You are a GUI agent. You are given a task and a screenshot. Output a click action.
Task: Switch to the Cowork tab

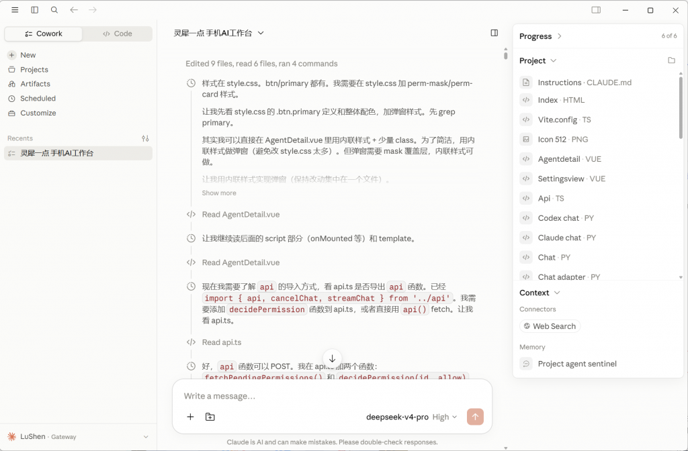pos(44,34)
